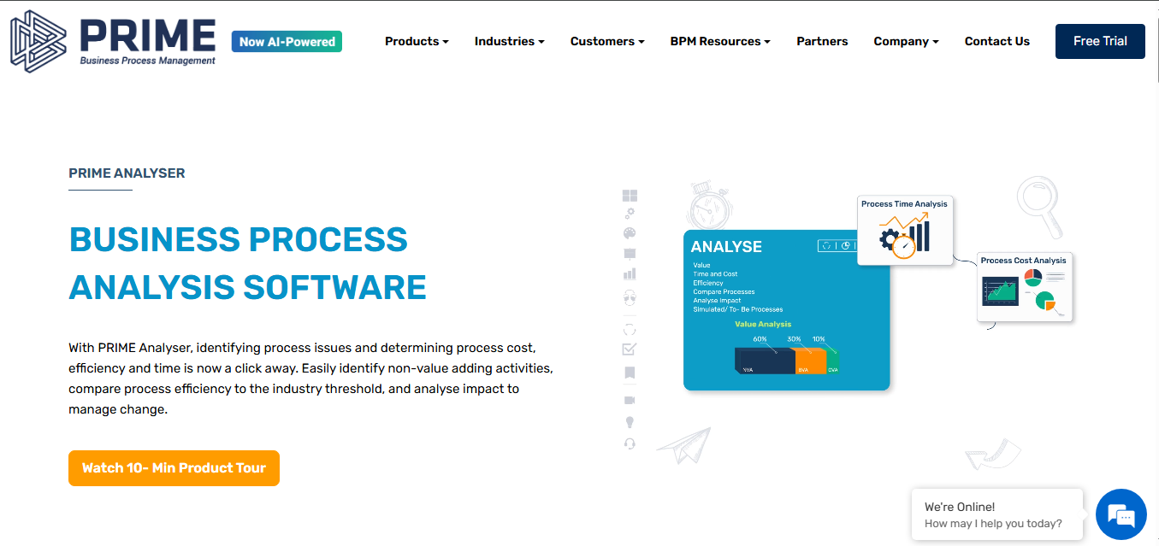Navigate to the Partners page
Screen dimensions: 1159x546
click(x=822, y=41)
